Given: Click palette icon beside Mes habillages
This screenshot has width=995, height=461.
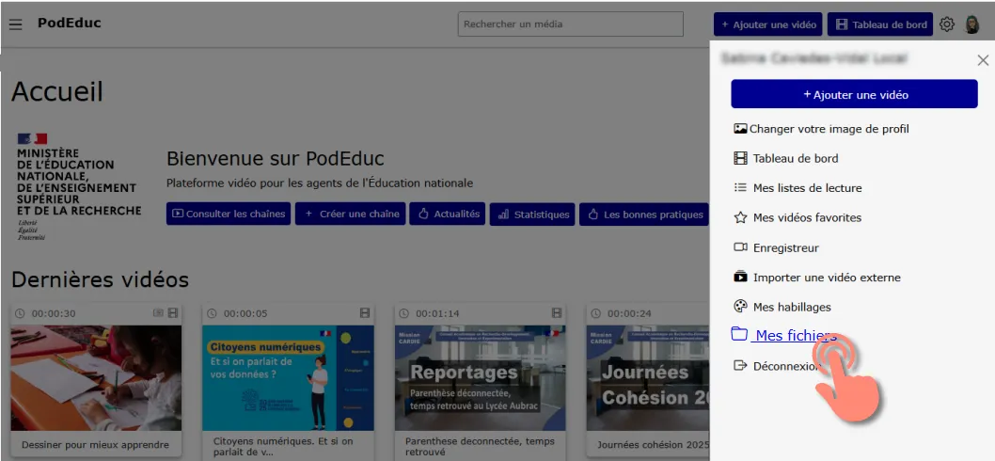Looking at the screenshot, I should 740,307.
